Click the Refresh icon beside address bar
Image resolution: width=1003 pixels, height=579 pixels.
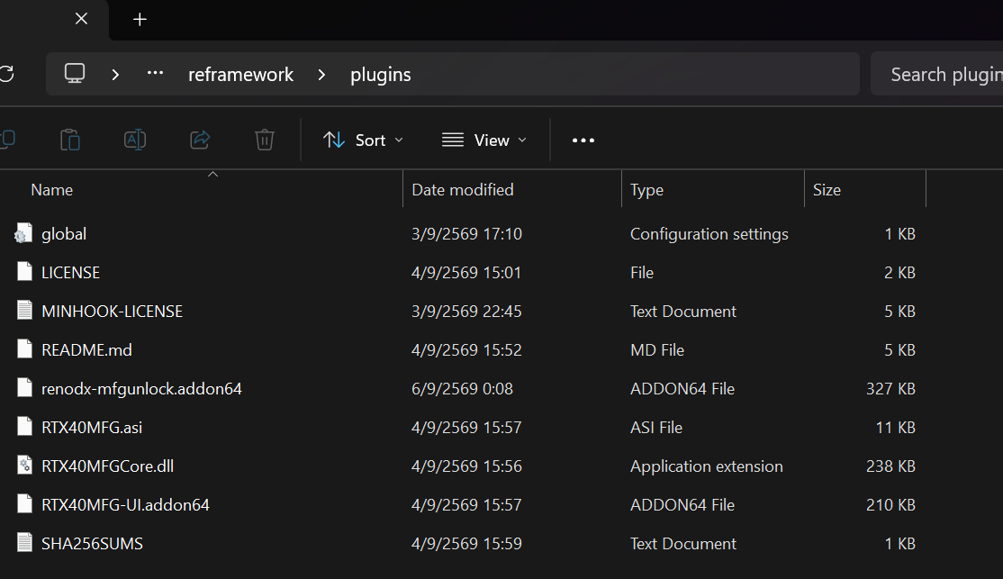6,74
